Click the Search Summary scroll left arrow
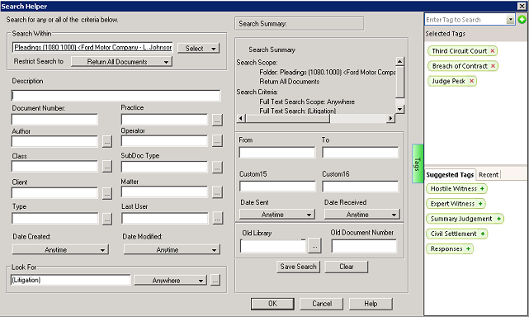Screen dimensions: 529x317 tap(240, 118)
